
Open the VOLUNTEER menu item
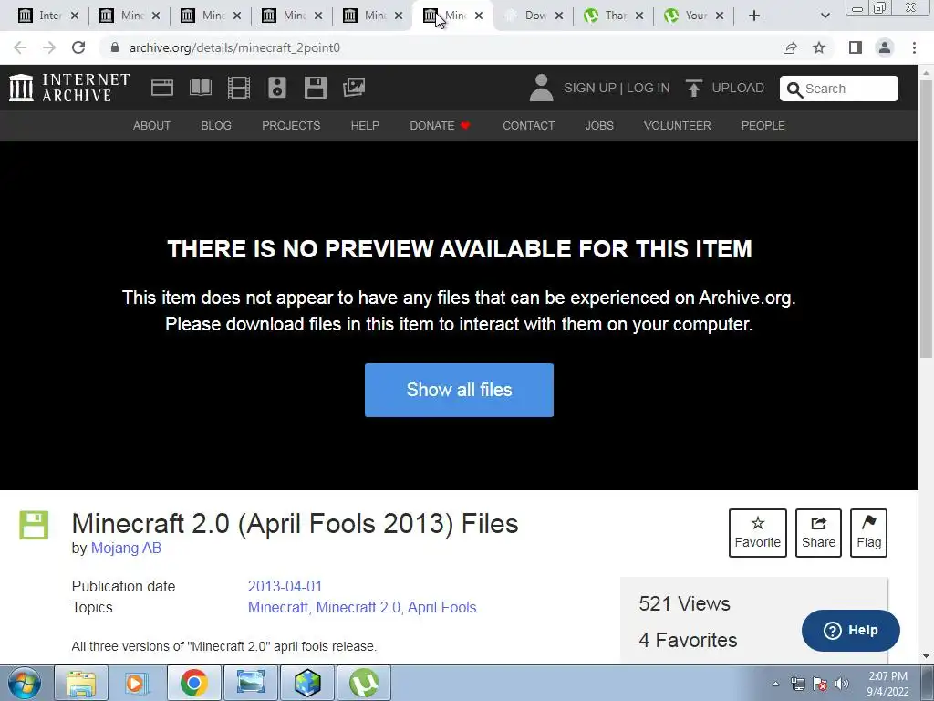(x=678, y=126)
